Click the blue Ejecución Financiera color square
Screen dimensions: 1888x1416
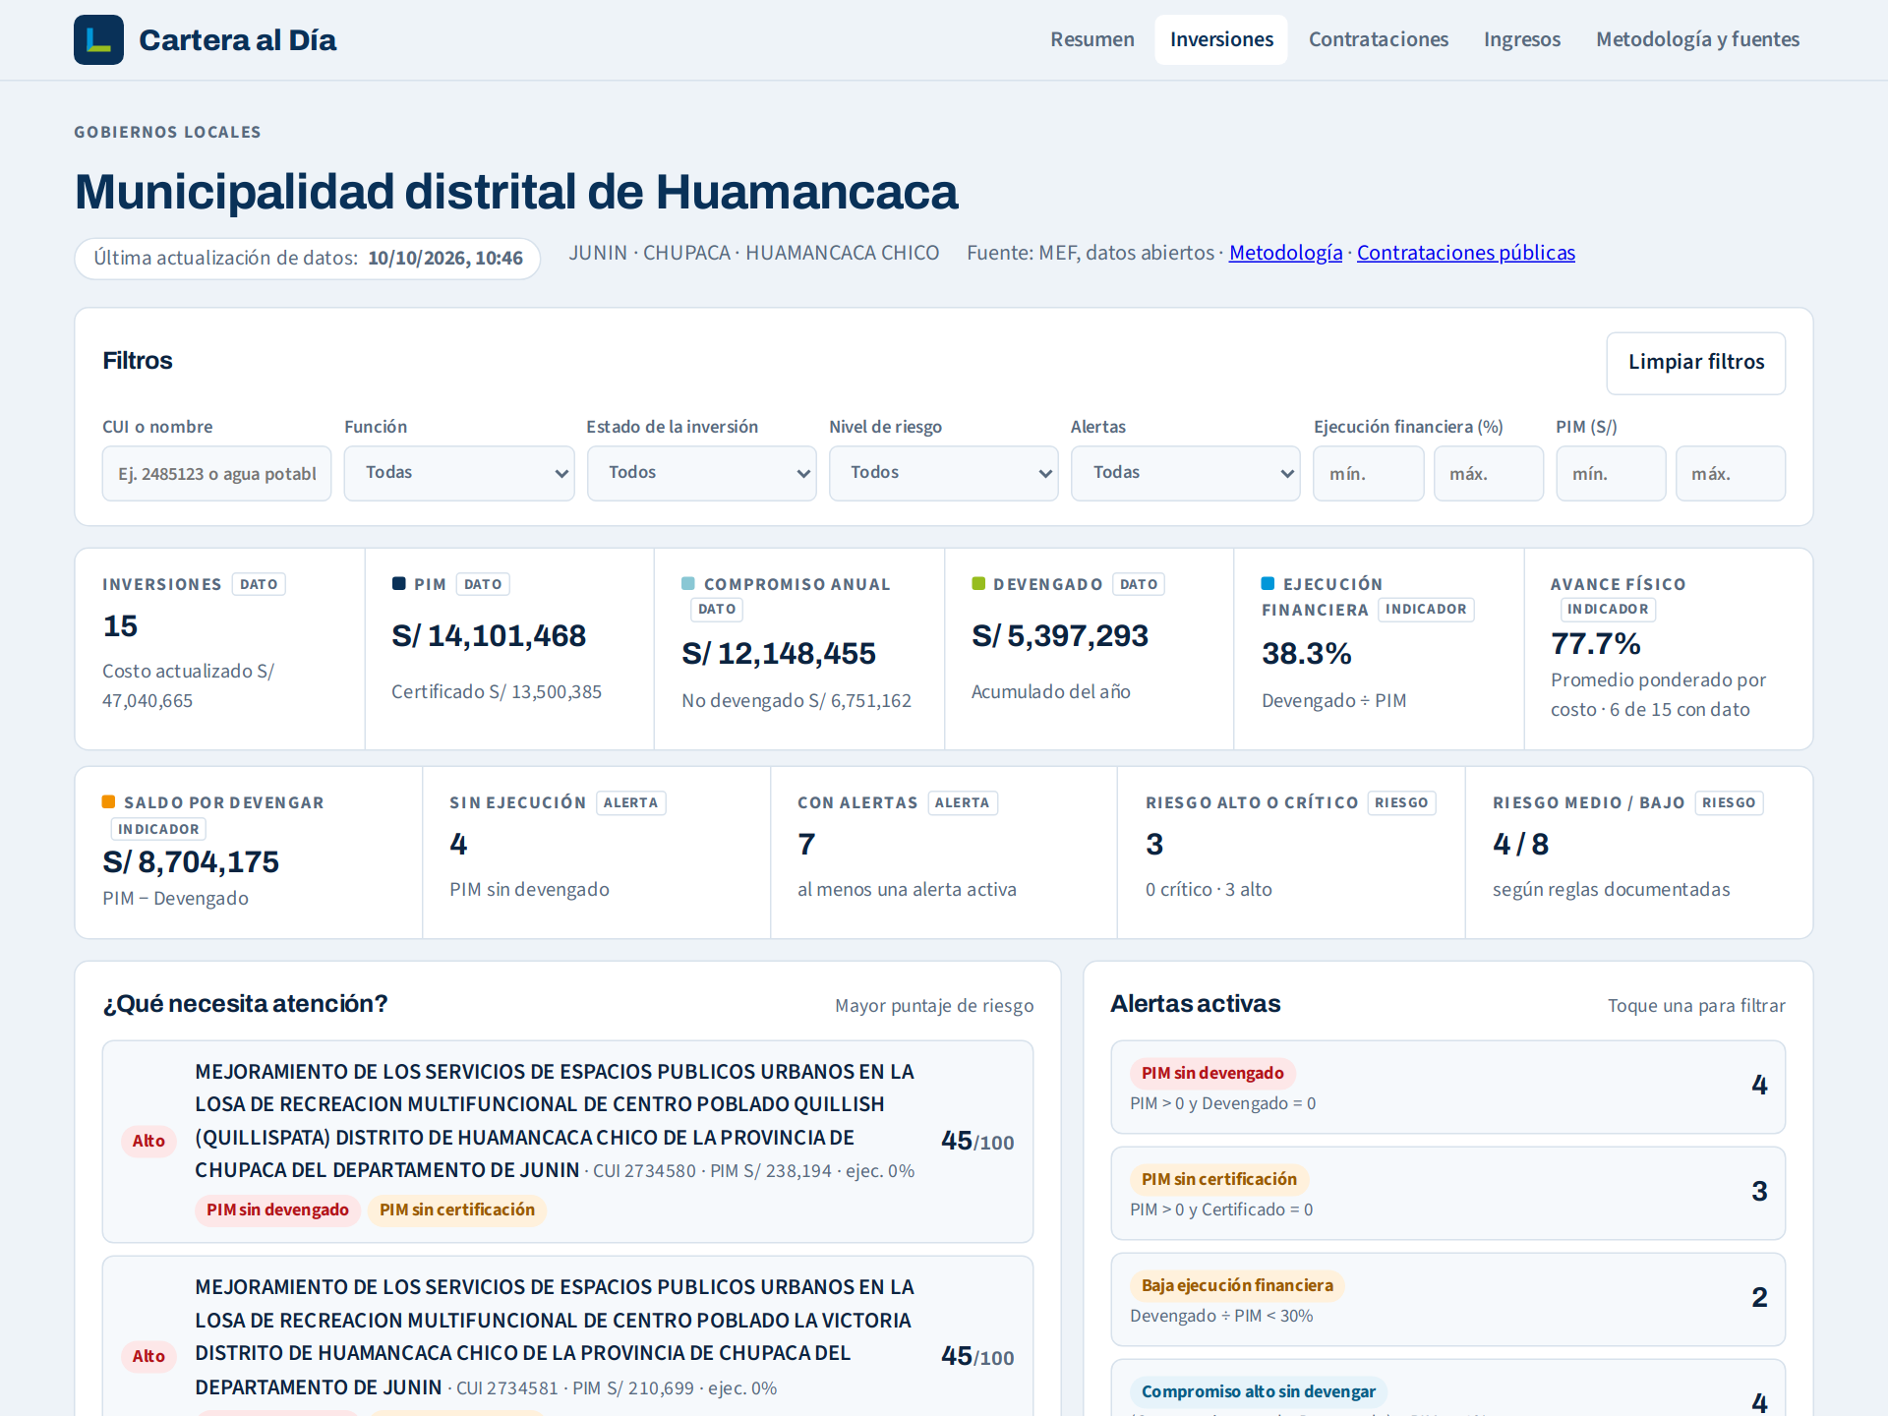1268,583
